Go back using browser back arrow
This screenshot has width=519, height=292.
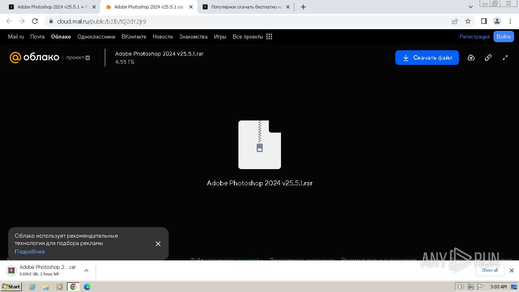click(9, 21)
